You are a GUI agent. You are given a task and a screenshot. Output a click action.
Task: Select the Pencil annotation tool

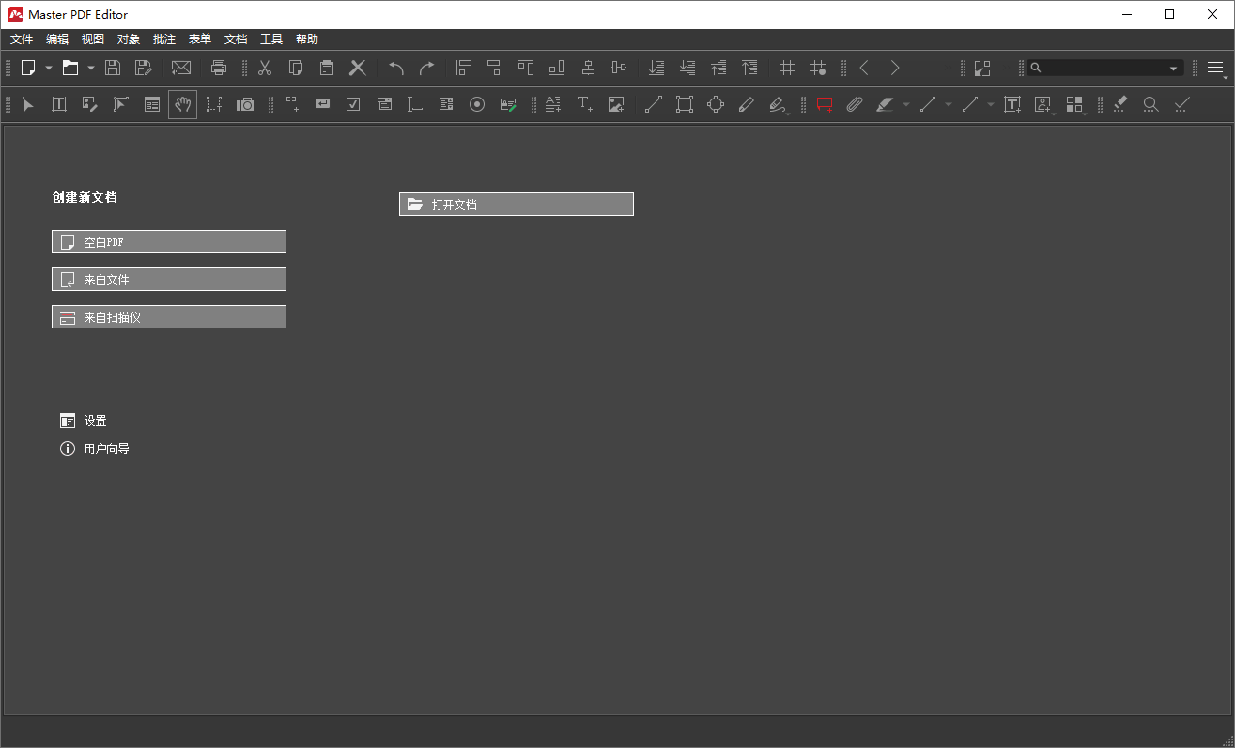pyautogui.click(x=747, y=104)
